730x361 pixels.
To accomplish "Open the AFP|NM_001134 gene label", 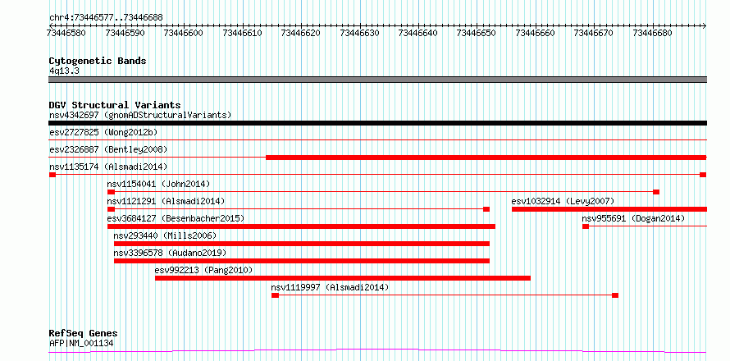I will [81, 343].
